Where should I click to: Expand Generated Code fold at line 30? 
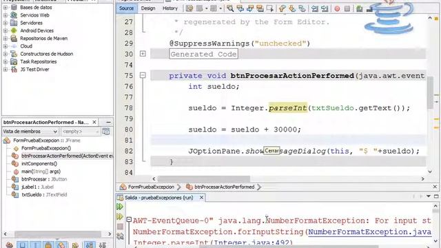pos(143,54)
